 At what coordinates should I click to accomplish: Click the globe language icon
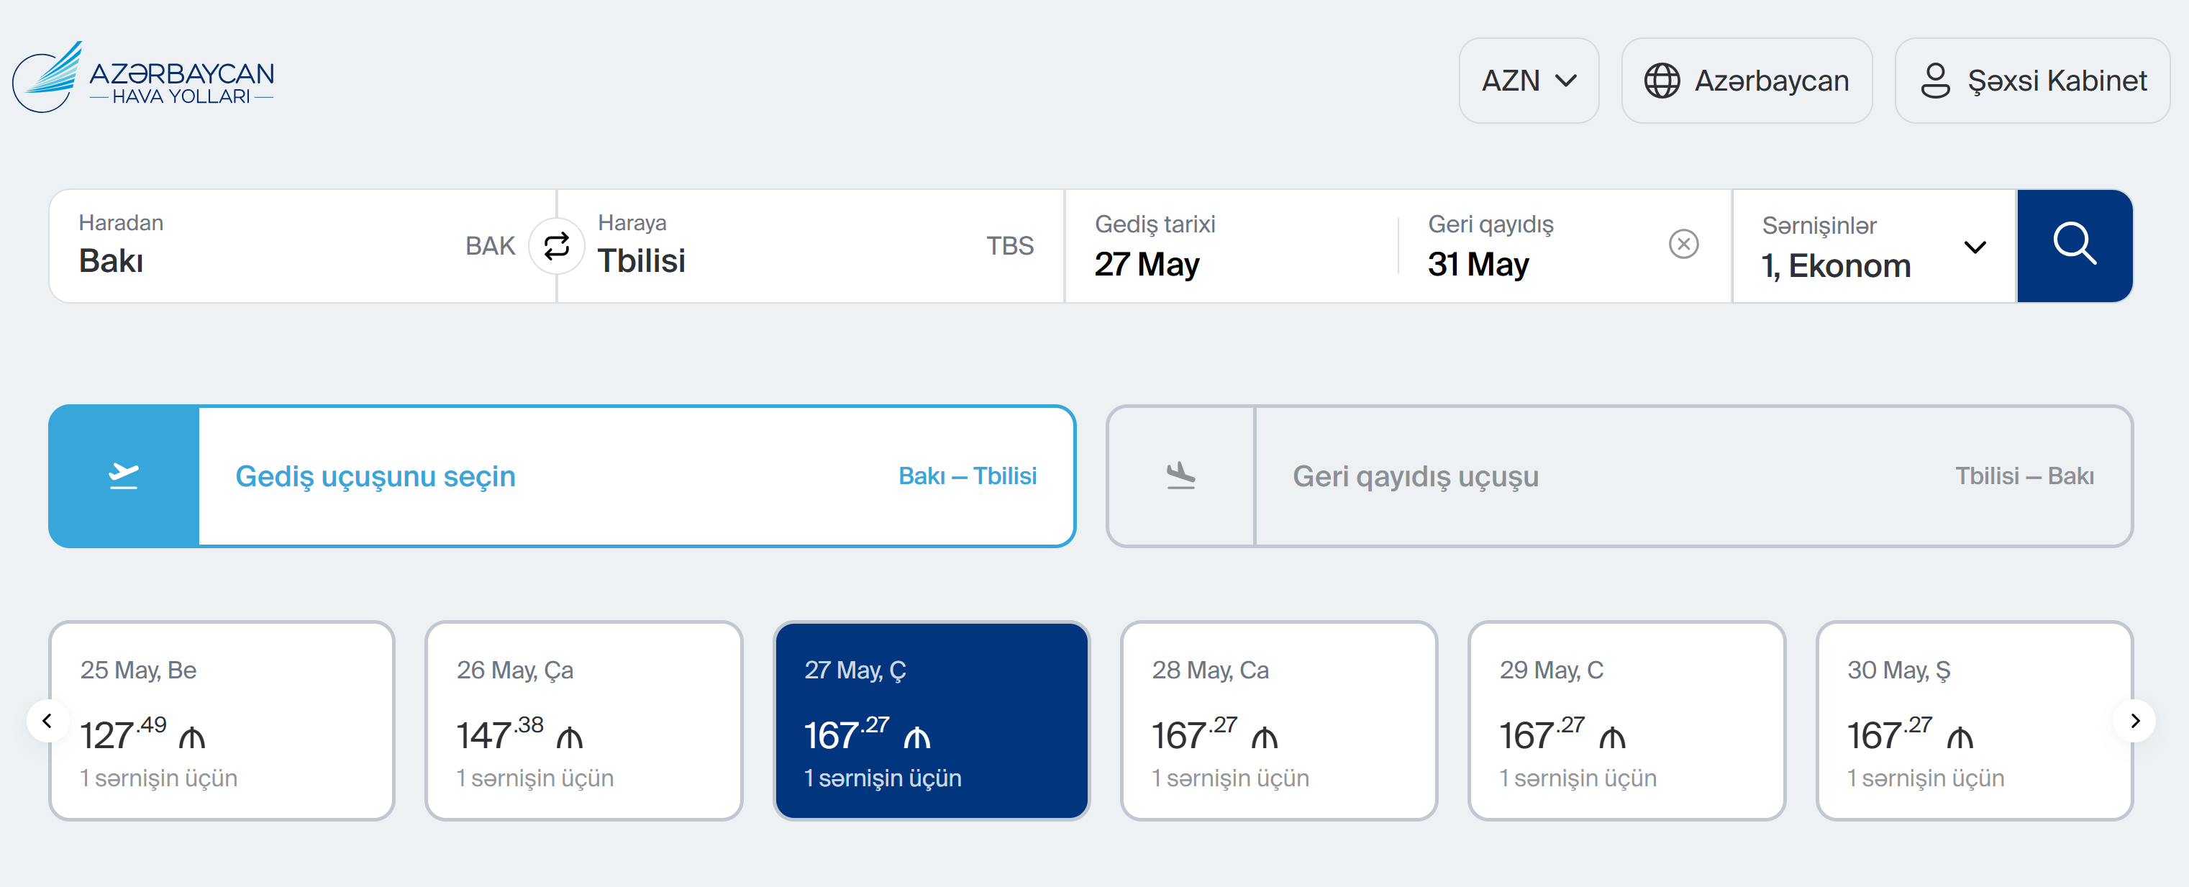[1661, 81]
